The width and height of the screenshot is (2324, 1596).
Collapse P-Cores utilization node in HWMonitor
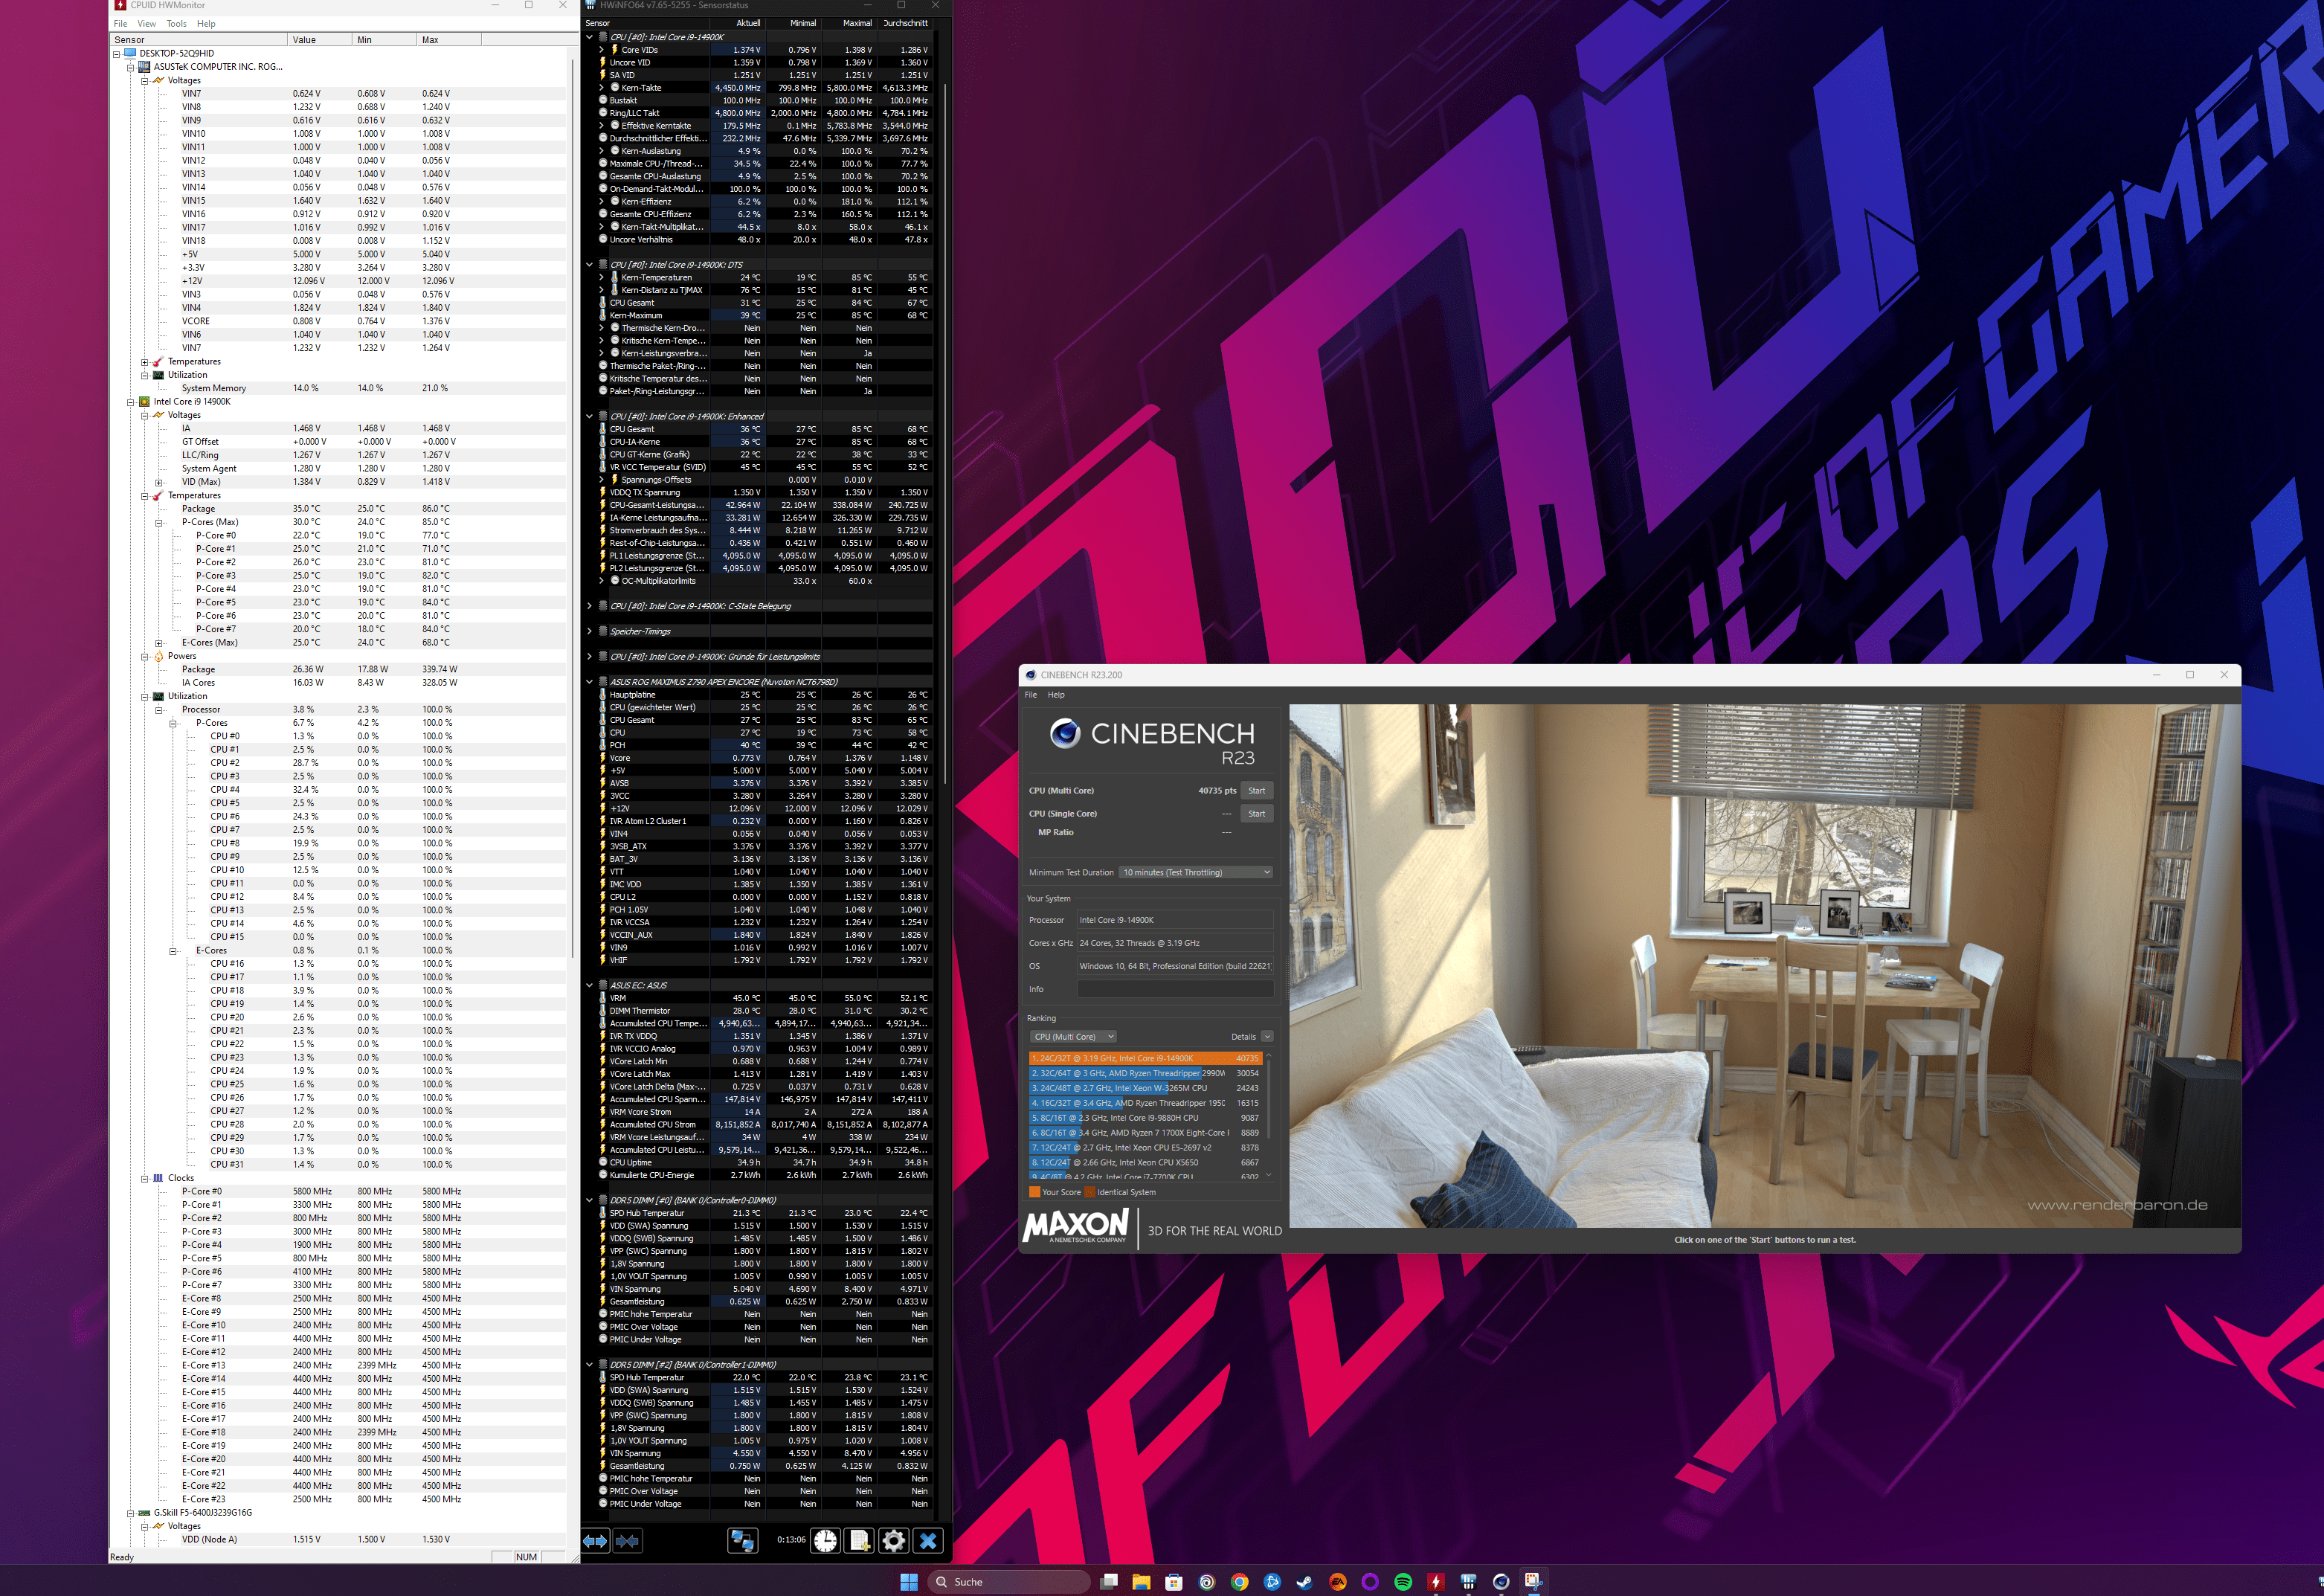pyautogui.click(x=173, y=723)
